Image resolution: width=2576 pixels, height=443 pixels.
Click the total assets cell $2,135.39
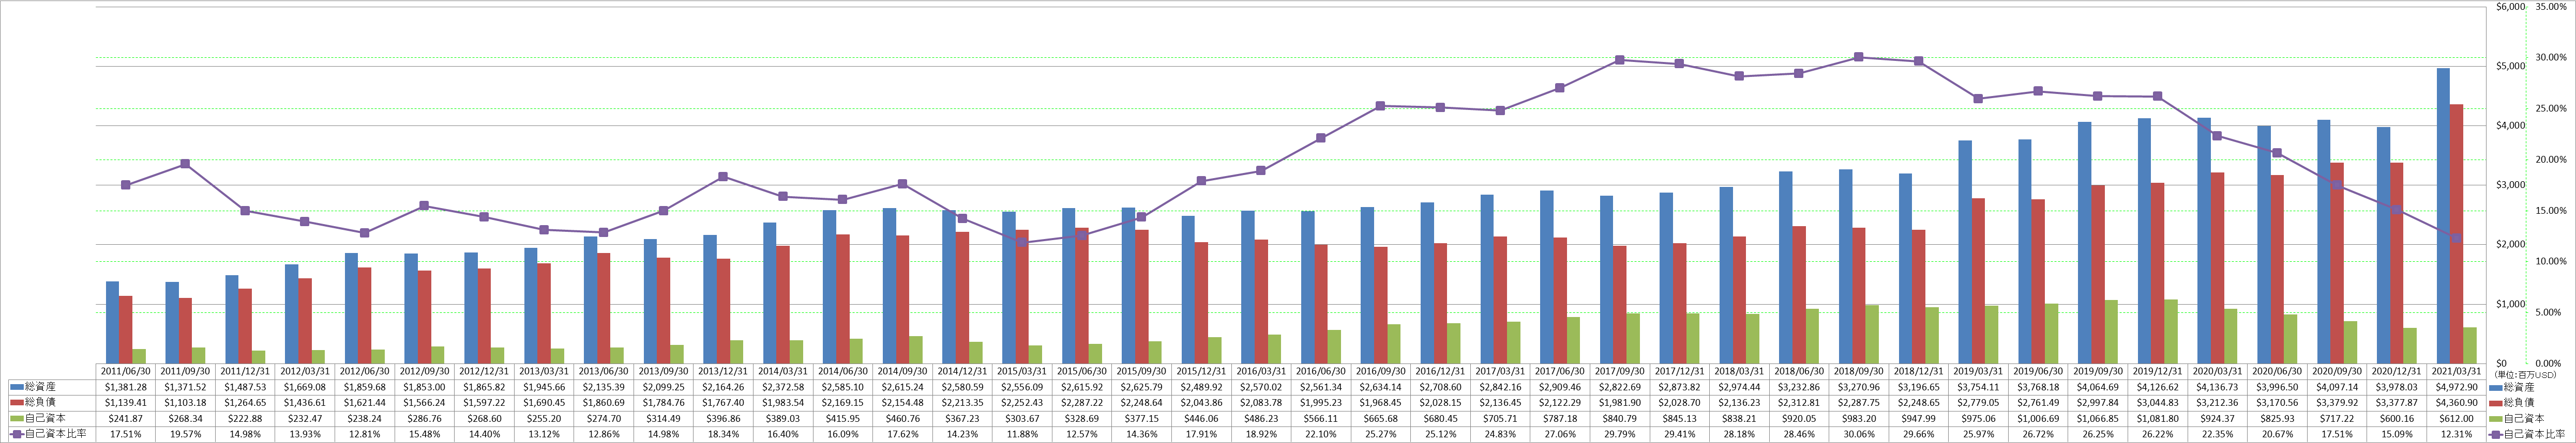(604, 386)
